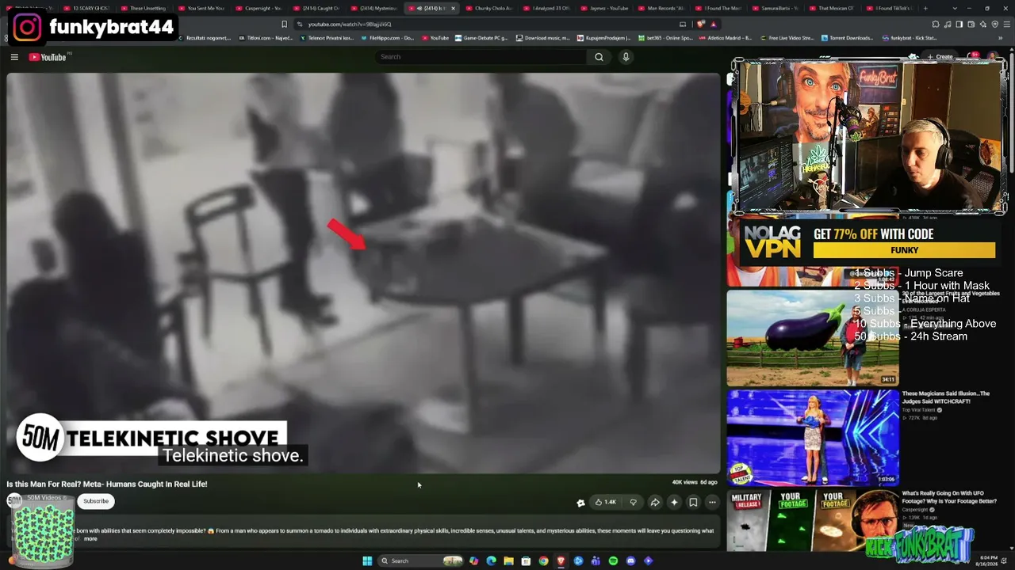The image size is (1015, 570).
Task: Open the 'bet365 - Online Spo...' bookmark
Action: pos(665,38)
